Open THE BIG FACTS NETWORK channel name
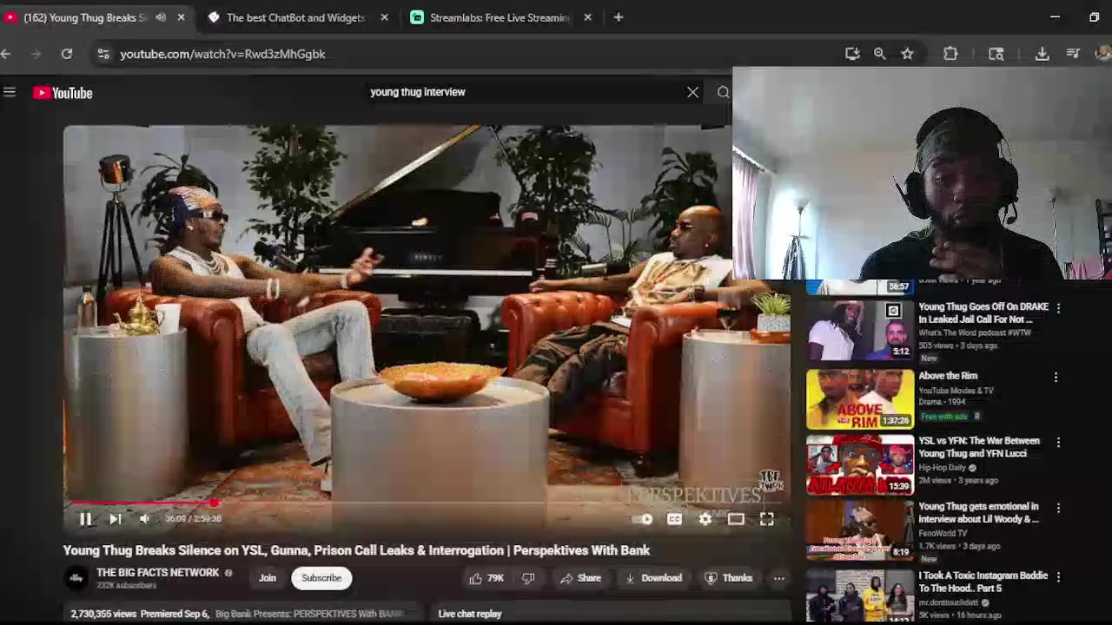Viewport: 1112px width, 625px height. 158,573
